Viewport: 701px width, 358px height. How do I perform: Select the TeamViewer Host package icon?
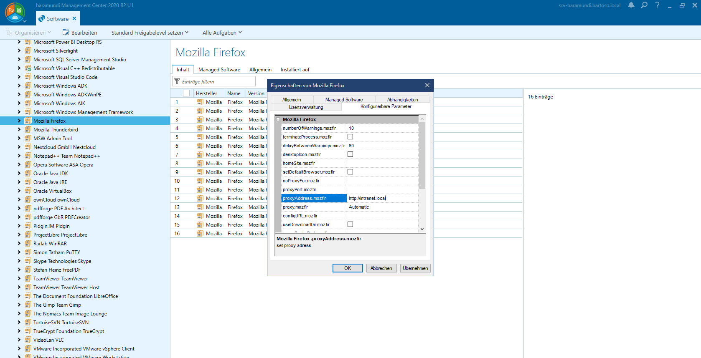click(x=28, y=287)
